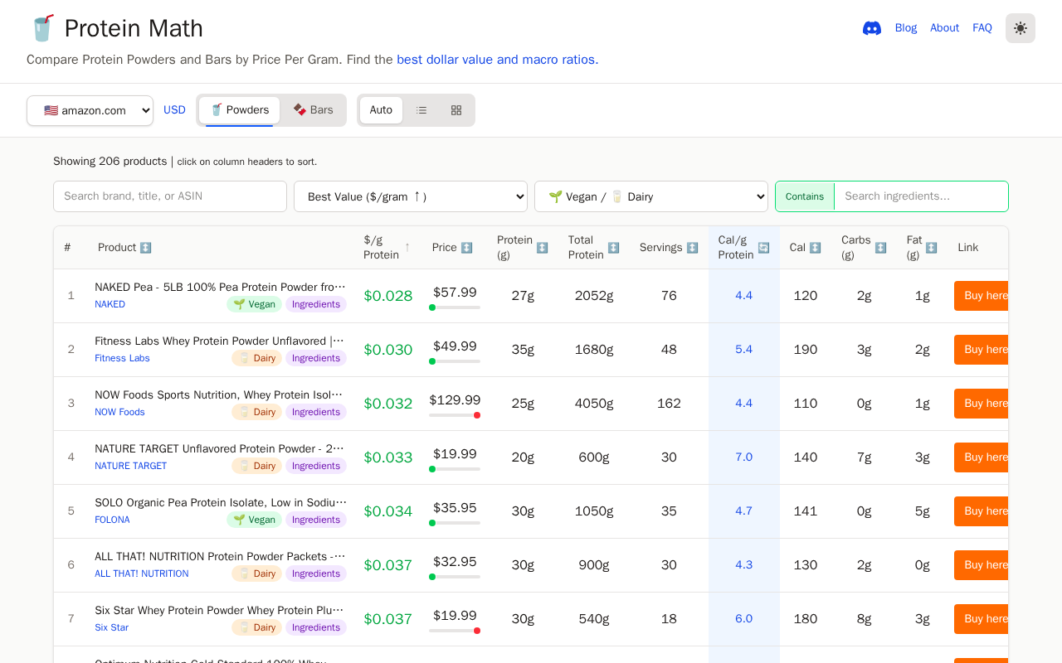Click price bar under NOW Foods $129.99
Image resolution: width=1062 pixels, height=663 pixels.
coord(455,415)
